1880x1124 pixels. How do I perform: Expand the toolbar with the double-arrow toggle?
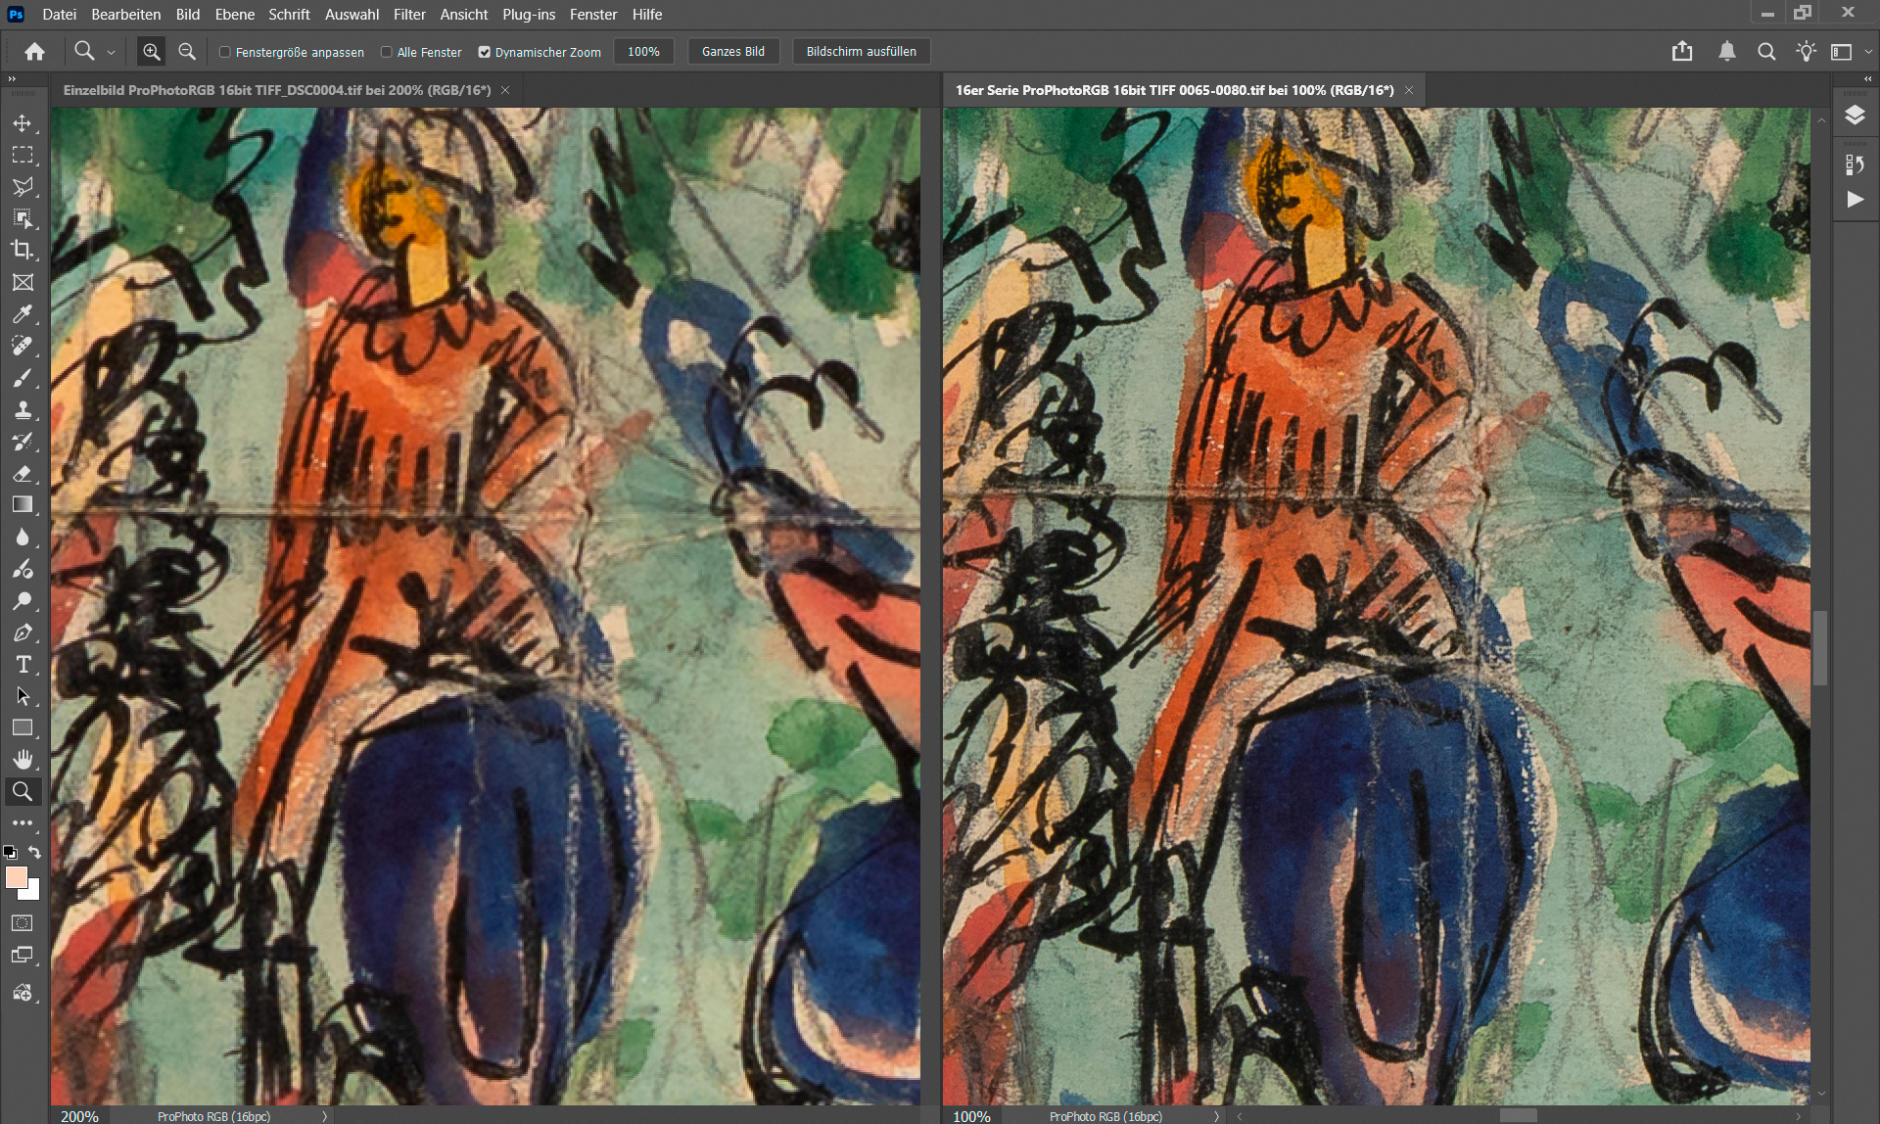click(12, 78)
